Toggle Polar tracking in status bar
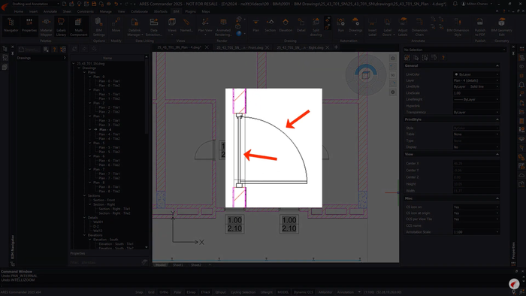Viewport: 526px width, 296px height. pos(177,292)
